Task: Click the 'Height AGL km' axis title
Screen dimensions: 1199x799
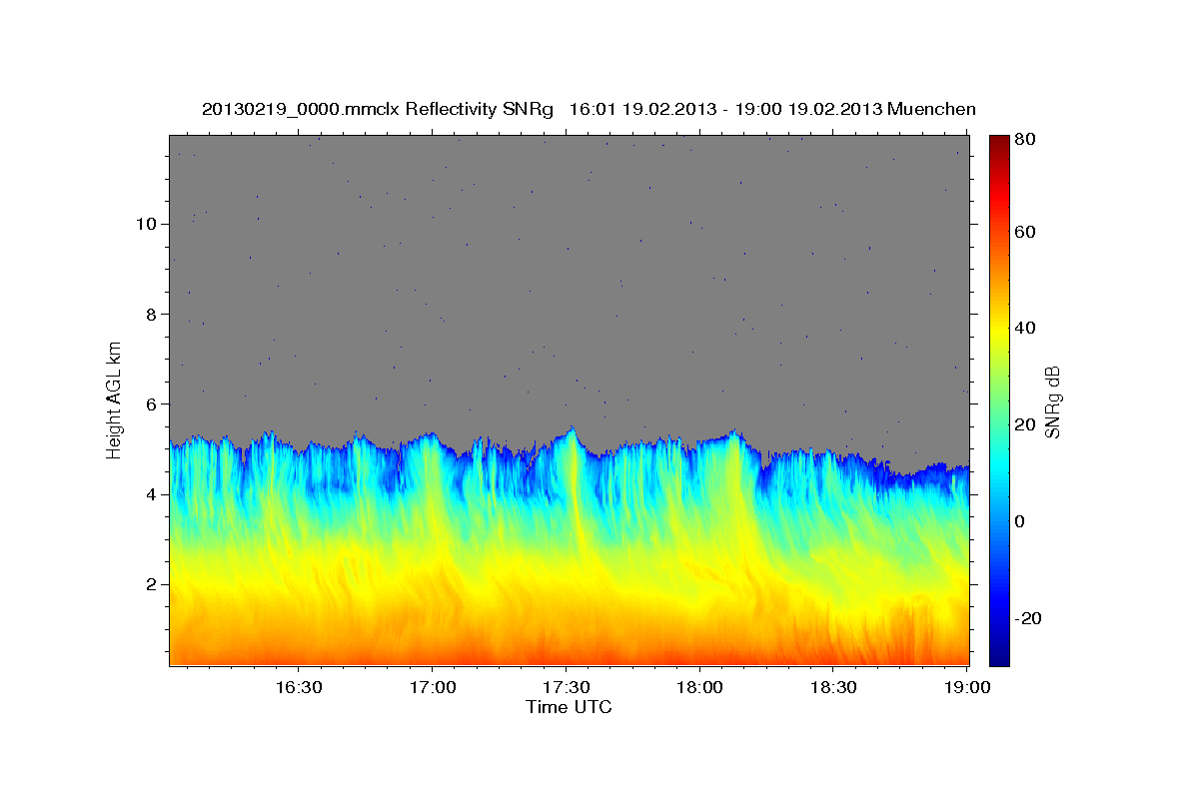Action: point(115,399)
